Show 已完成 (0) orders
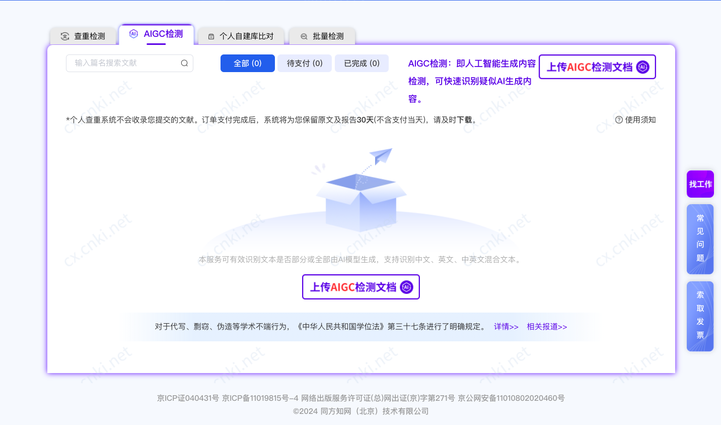 click(362, 63)
